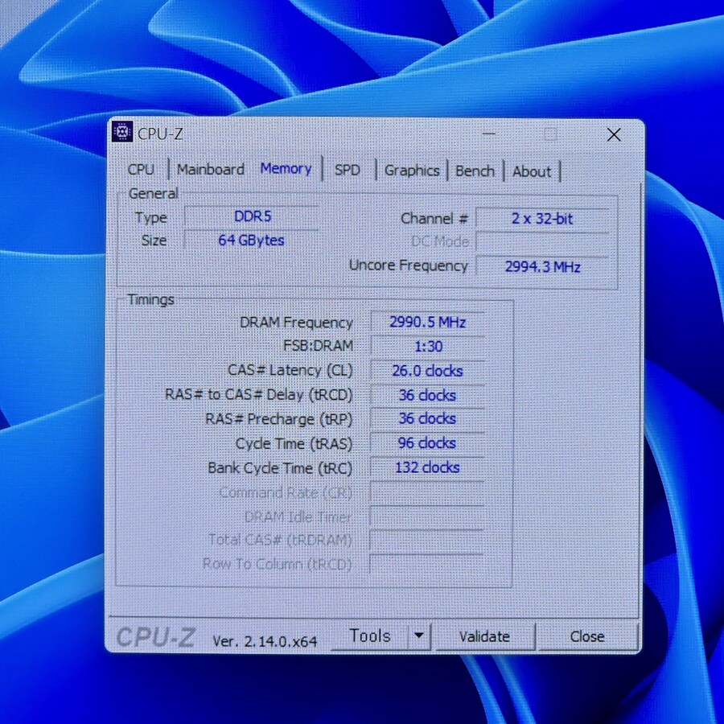Select the 2 x 32-bit channel value

point(542,218)
